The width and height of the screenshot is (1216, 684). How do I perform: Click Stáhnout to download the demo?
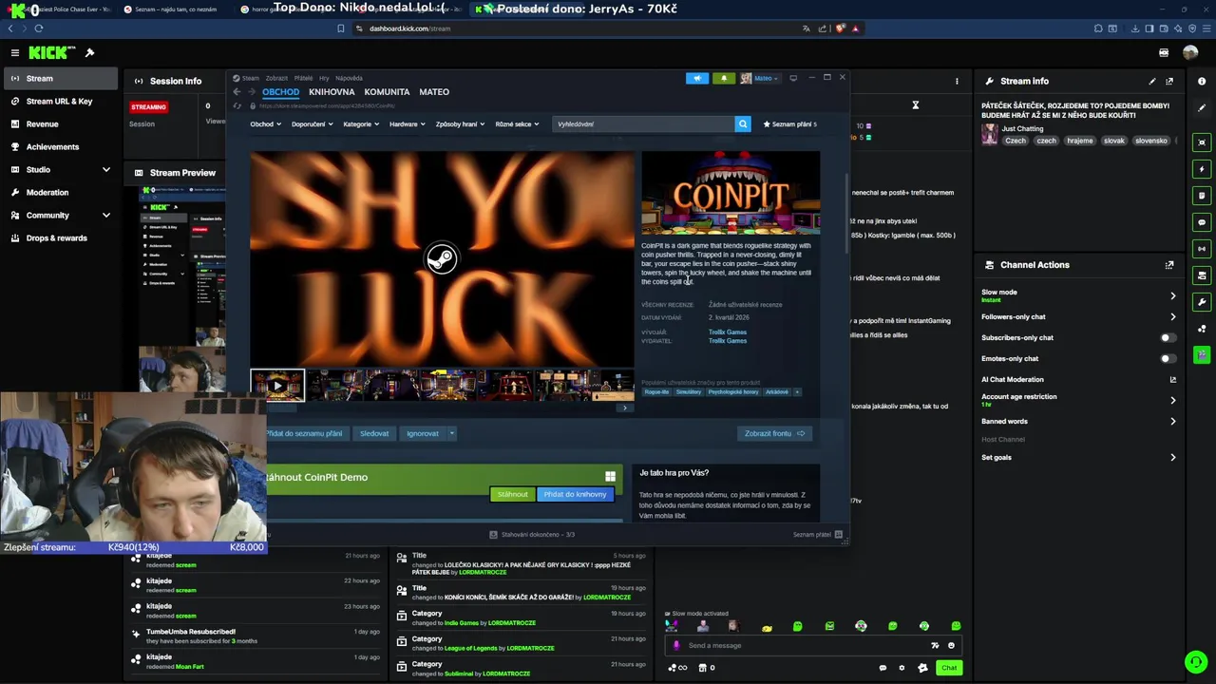512,494
